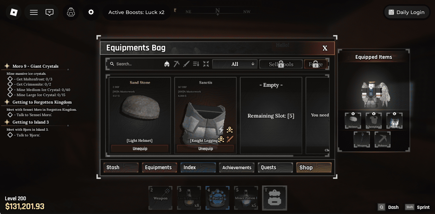The width and height of the screenshot is (435, 214).
Task: Open the All category dropdown
Action: [x=235, y=64]
